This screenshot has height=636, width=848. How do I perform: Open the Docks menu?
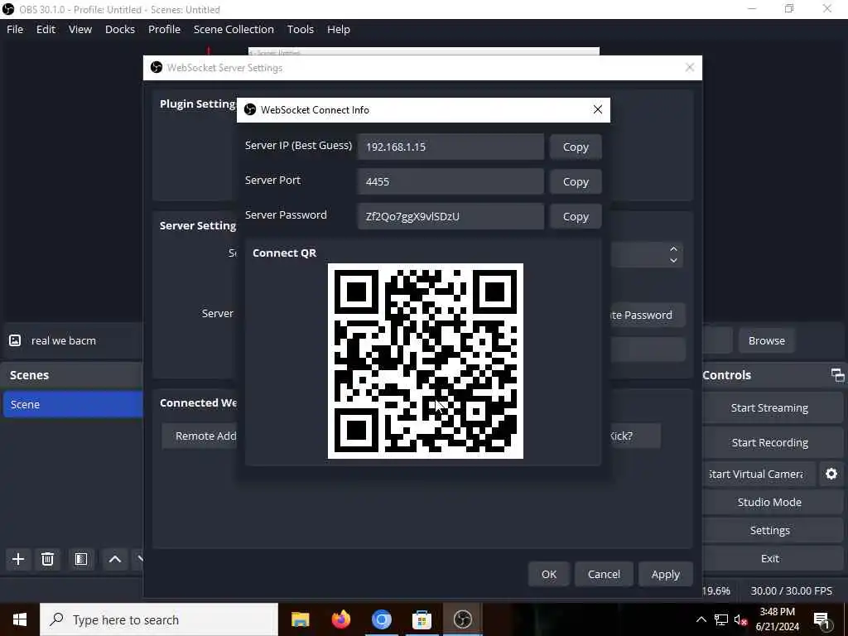tap(120, 29)
